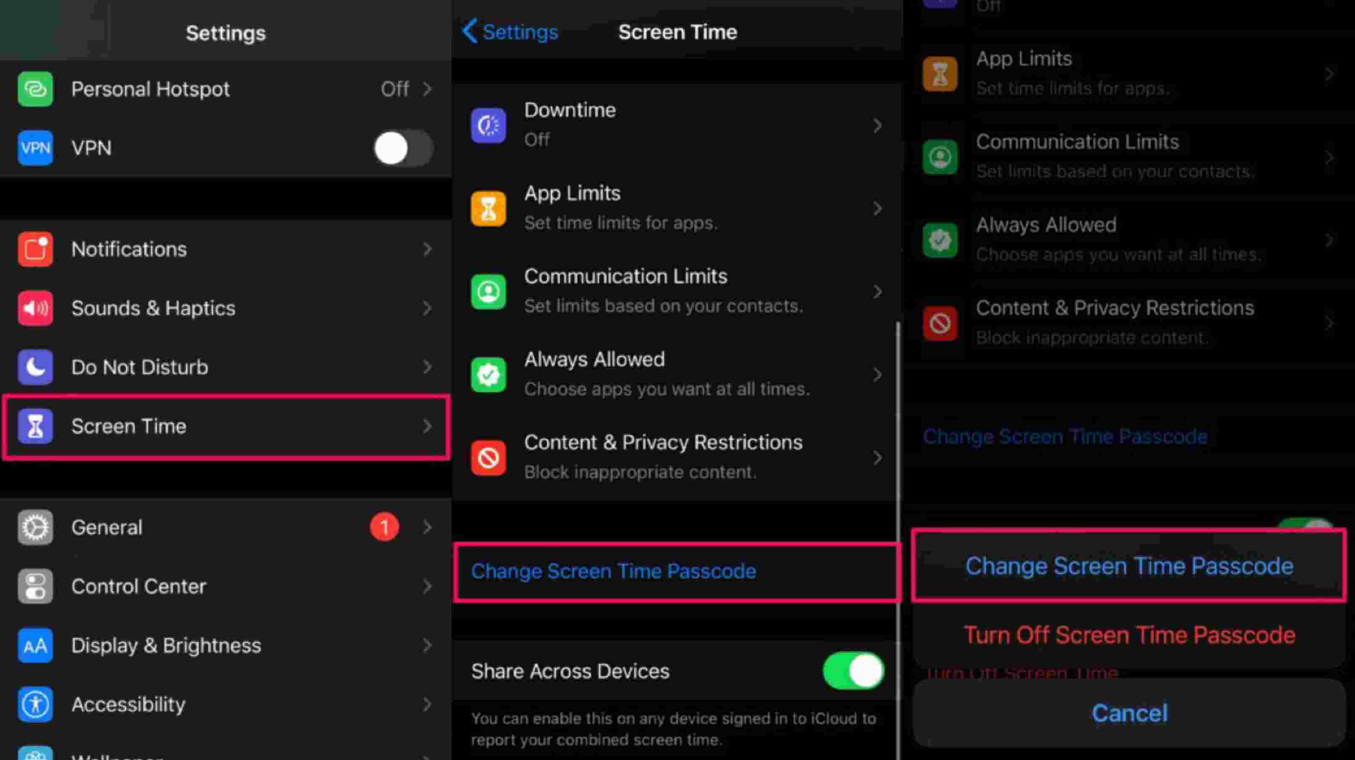The height and width of the screenshot is (760, 1355).
Task: Open the Screen Time settings entry
Action: pyautogui.click(x=226, y=426)
